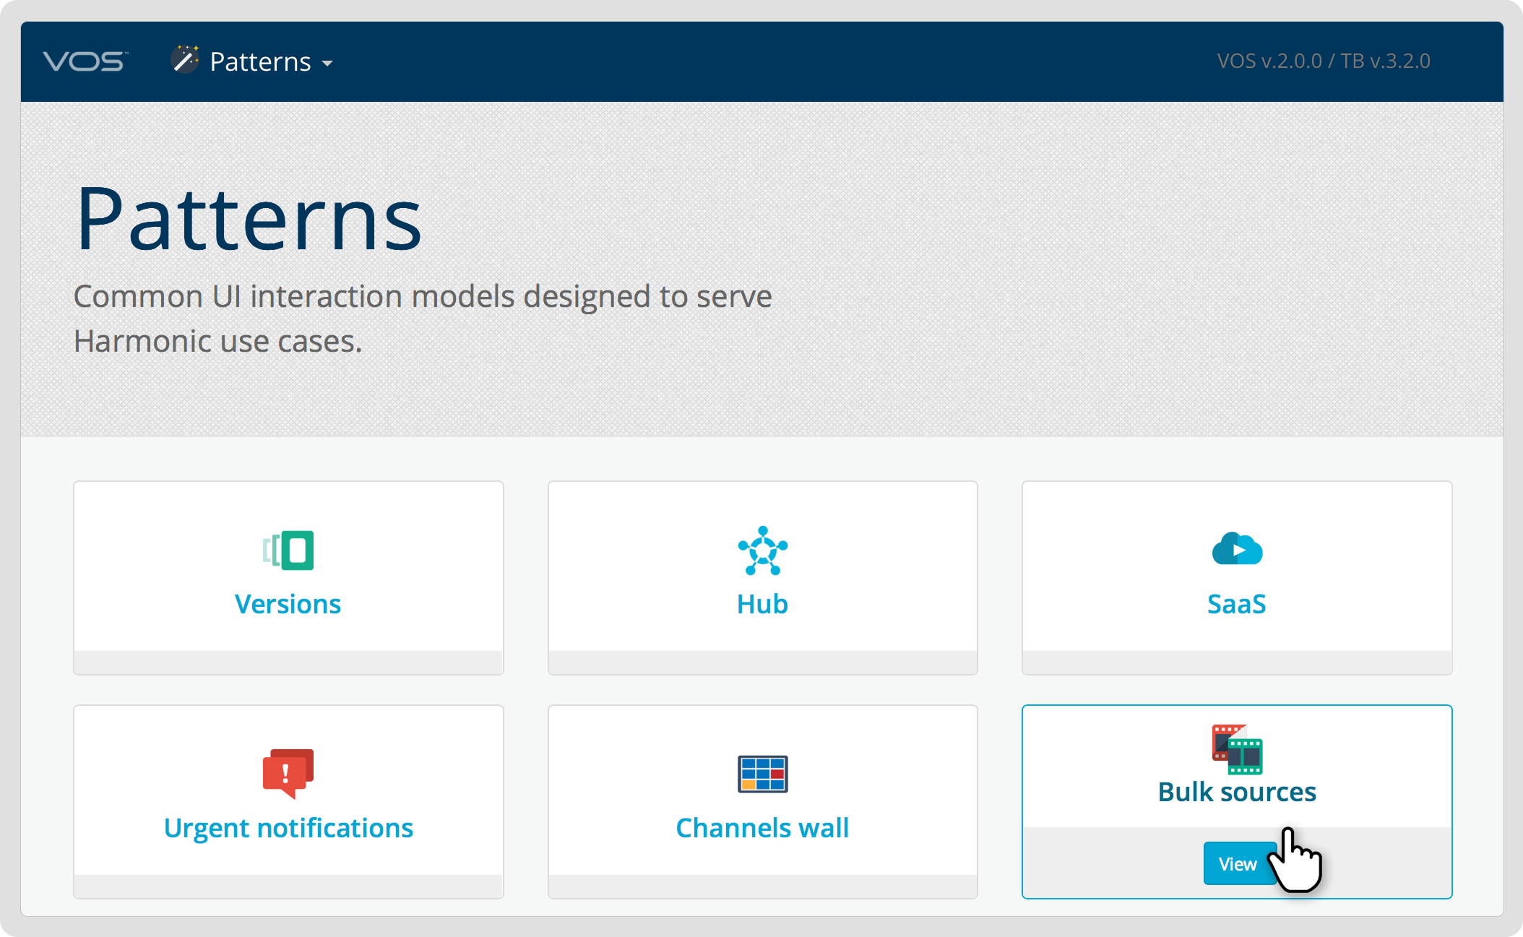Open the SaaS pattern link
Screen dimensions: 1523x937
(x=1237, y=604)
